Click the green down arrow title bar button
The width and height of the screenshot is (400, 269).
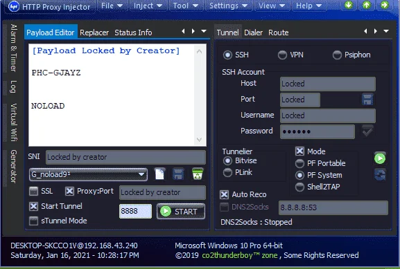click(x=349, y=5)
